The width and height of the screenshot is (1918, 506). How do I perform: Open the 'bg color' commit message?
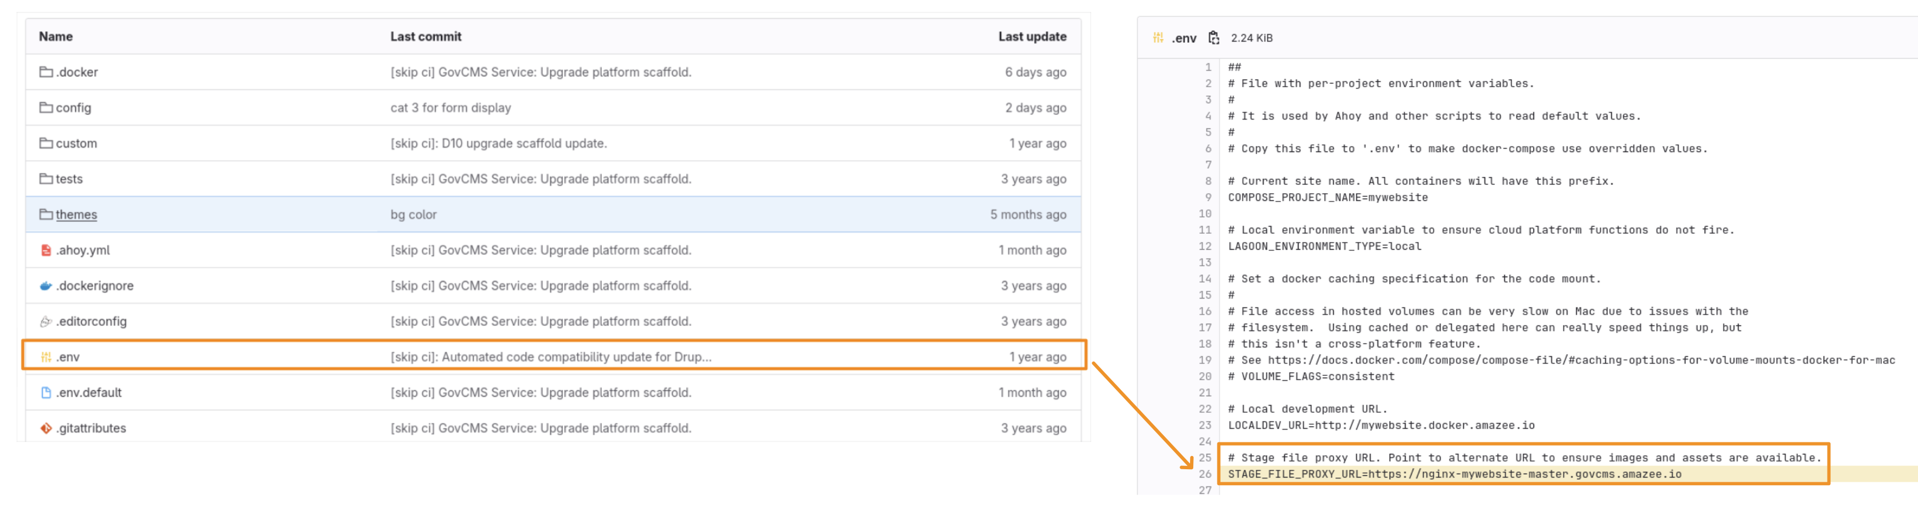pyautogui.click(x=413, y=215)
